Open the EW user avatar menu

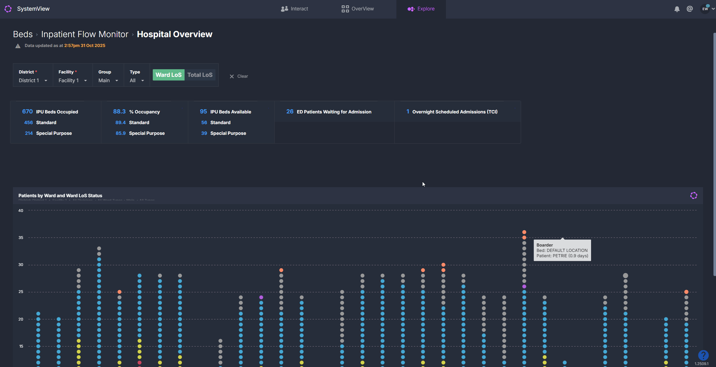(705, 9)
